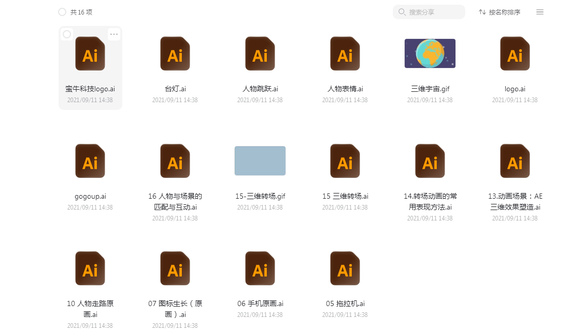Open the 07 图标生长（原画）.ai icon
This screenshot has height=332, width=585.
point(175,268)
